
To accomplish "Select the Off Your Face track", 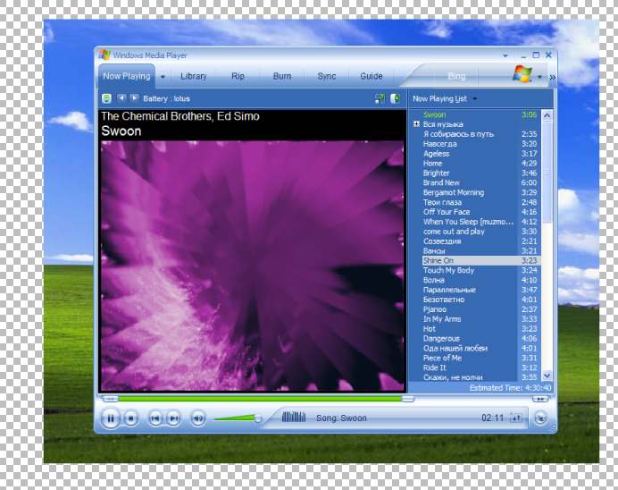I will tap(480, 212).
